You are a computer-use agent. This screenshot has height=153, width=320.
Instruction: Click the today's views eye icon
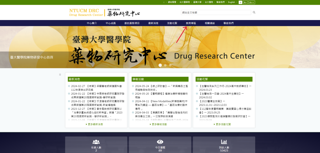160,142
